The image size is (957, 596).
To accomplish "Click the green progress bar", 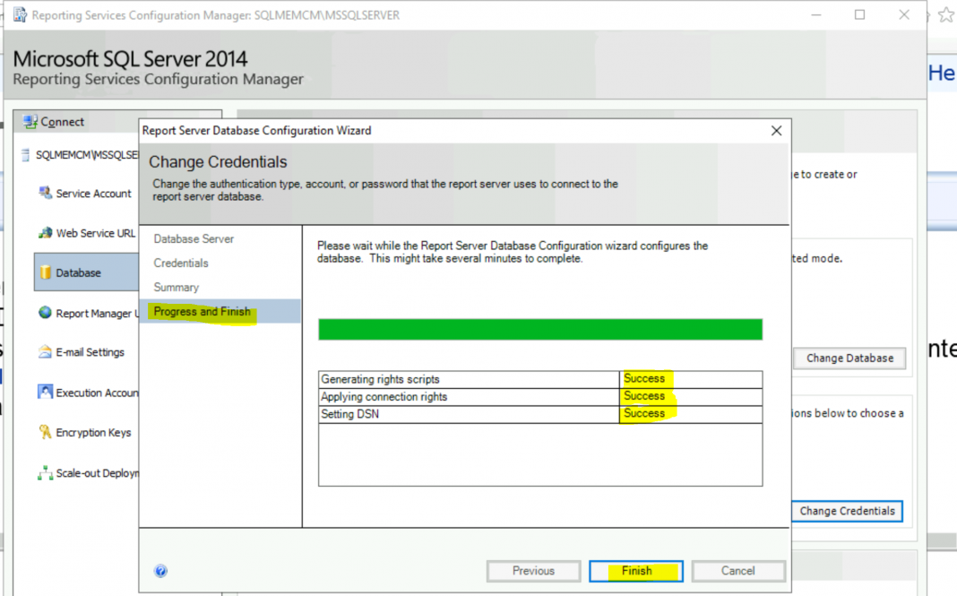I will (x=539, y=329).
